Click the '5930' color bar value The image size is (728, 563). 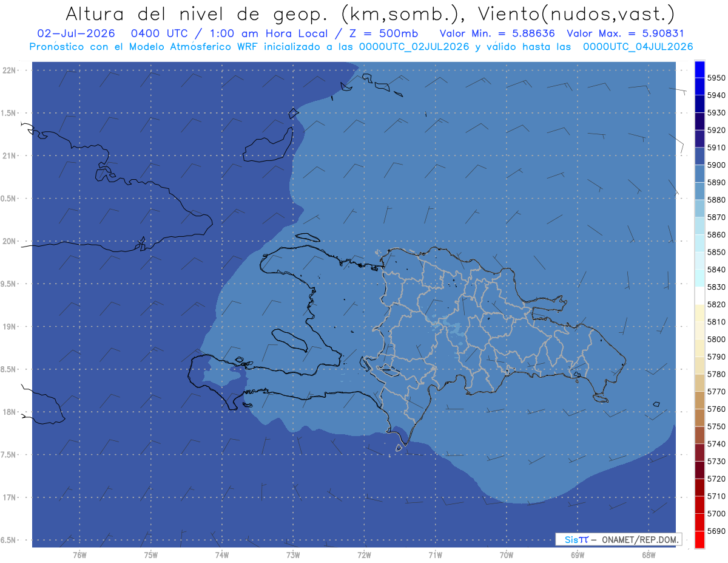pos(716,113)
